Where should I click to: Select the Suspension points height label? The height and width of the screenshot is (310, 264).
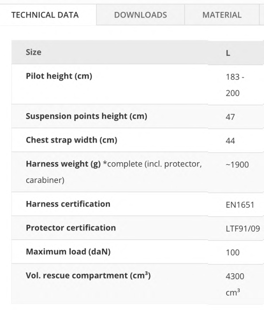coord(87,116)
